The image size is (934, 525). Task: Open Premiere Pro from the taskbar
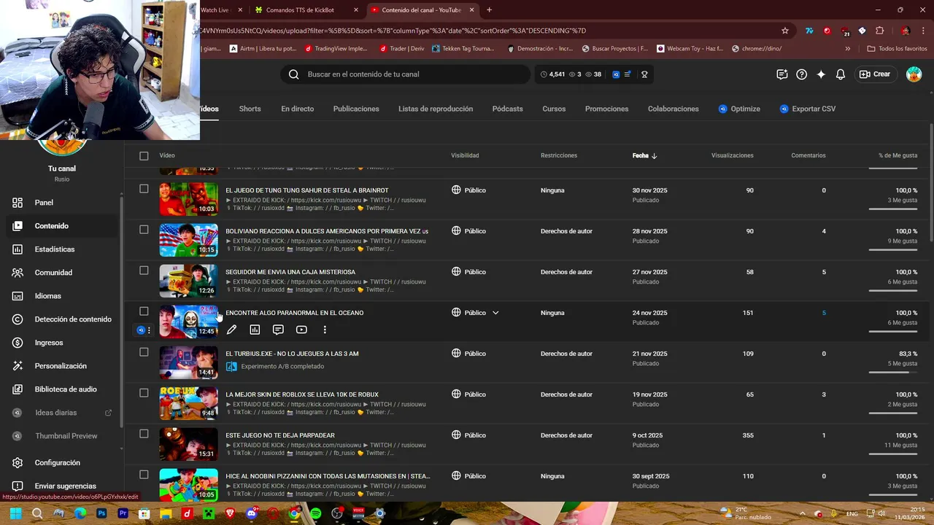[123, 513]
